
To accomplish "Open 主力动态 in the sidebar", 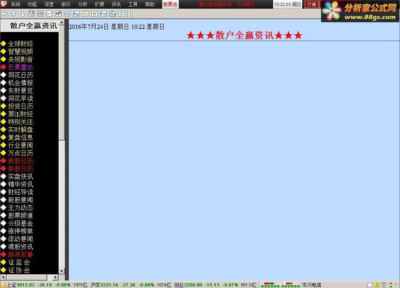I will click(20, 208).
